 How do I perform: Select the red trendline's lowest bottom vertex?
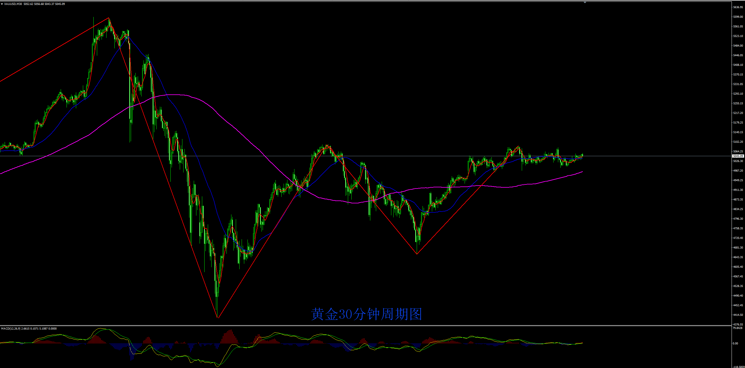pos(218,318)
